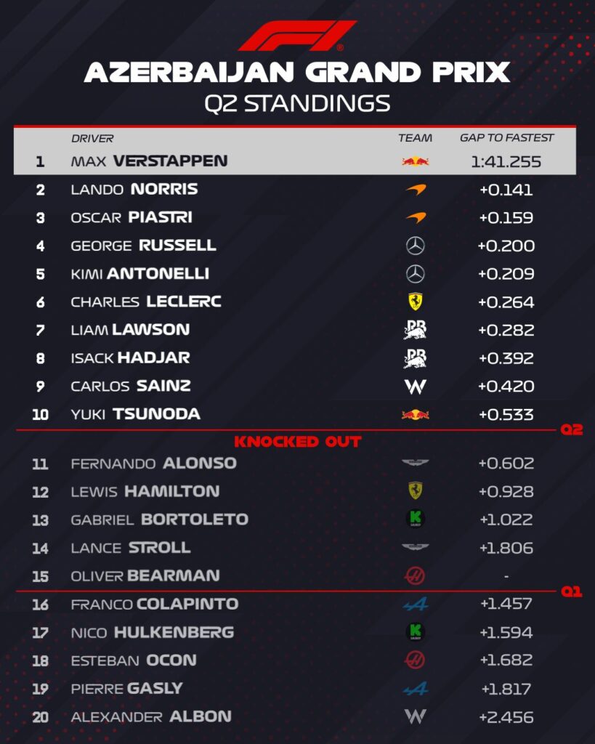Click Max Verstappen's driver name
Screen dimensions: 595x744
pos(149,161)
